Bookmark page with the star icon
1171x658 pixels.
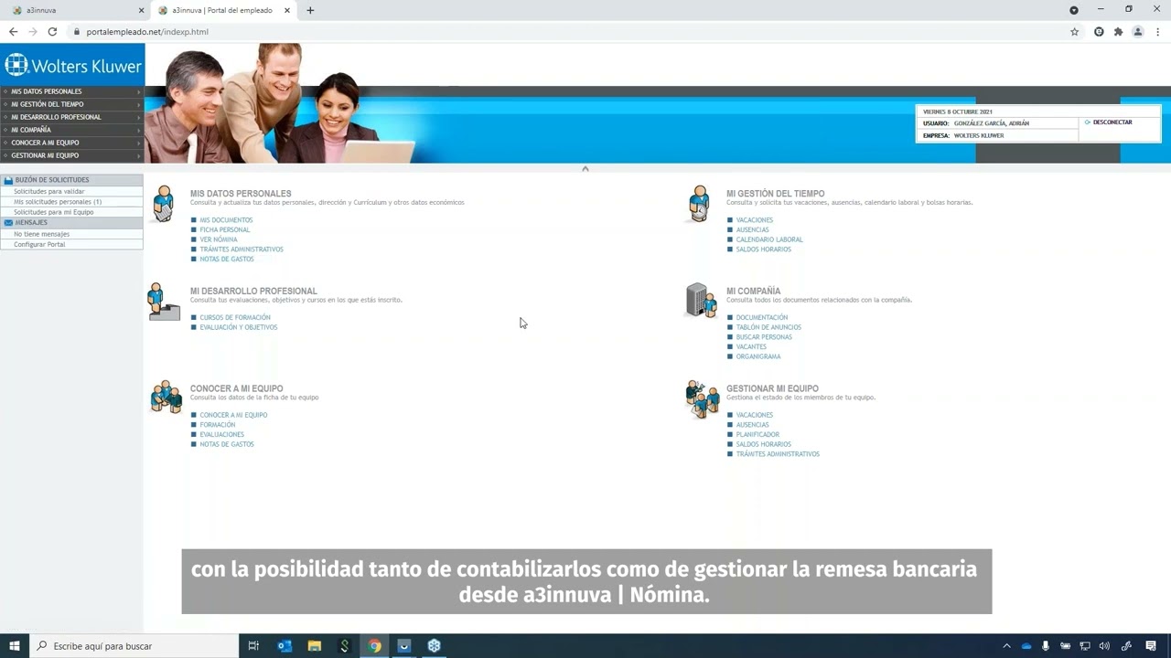1075,32
